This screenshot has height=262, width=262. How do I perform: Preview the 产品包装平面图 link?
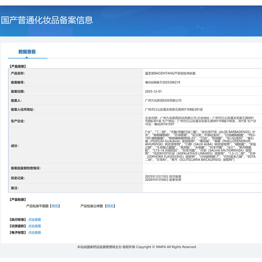coord(55,206)
